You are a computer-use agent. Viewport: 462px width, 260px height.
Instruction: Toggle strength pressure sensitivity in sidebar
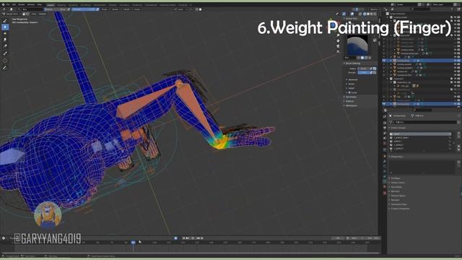[371, 72]
